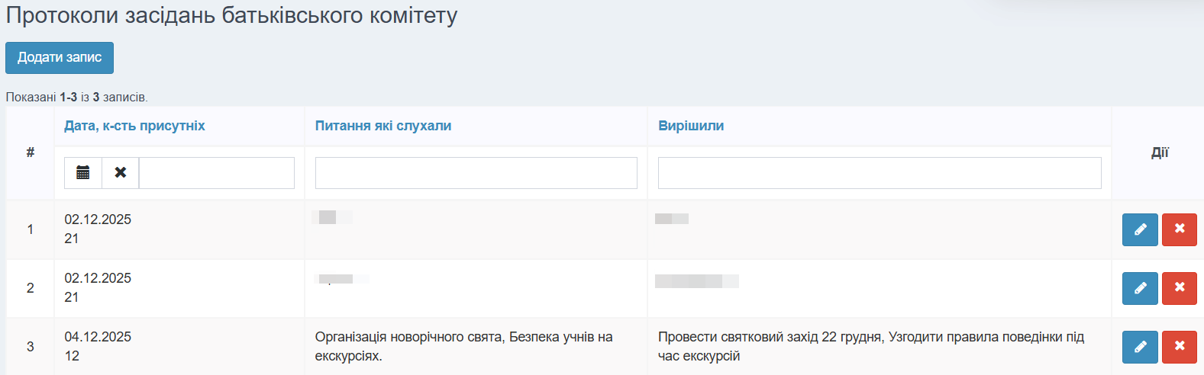The height and width of the screenshot is (375, 1204).
Task: Edit protocol record in row 1
Action: click(1140, 229)
